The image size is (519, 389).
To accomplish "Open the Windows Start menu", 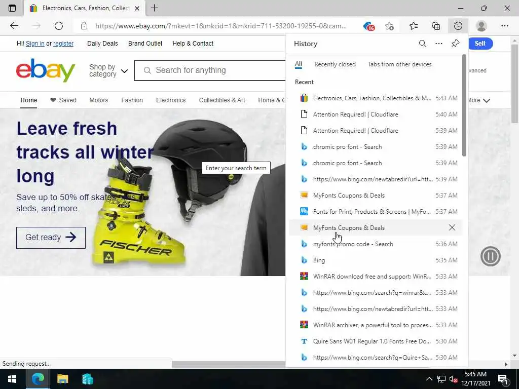I will [x=12, y=379].
